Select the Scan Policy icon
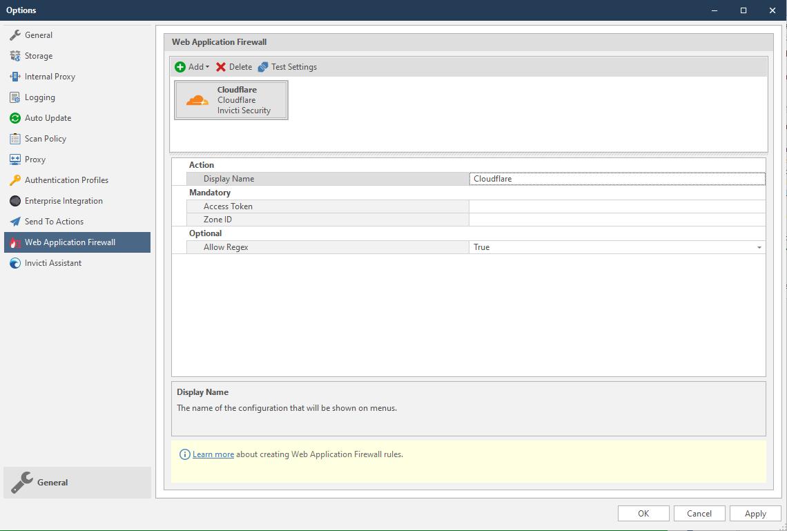 coord(14,139)
